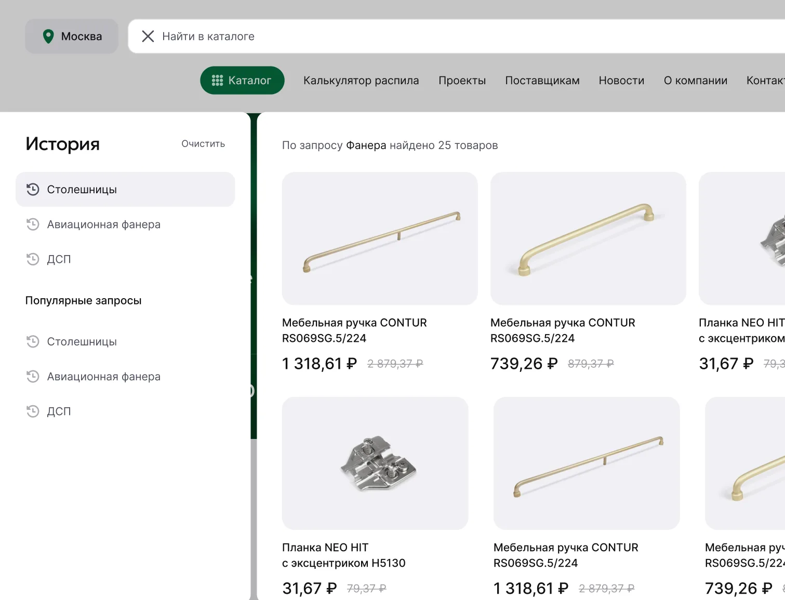Open the Москва city selector
785x600 pixels.
click(x=72, y=36)
